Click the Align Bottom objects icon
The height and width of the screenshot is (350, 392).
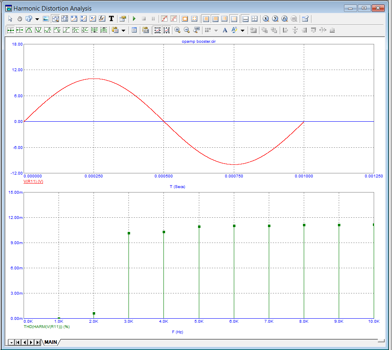(x=332, y=30)
